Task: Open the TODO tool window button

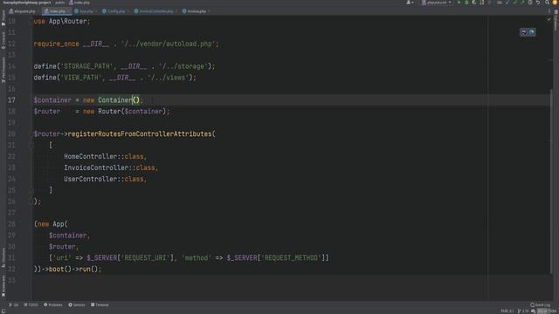Action: point(31,304)
